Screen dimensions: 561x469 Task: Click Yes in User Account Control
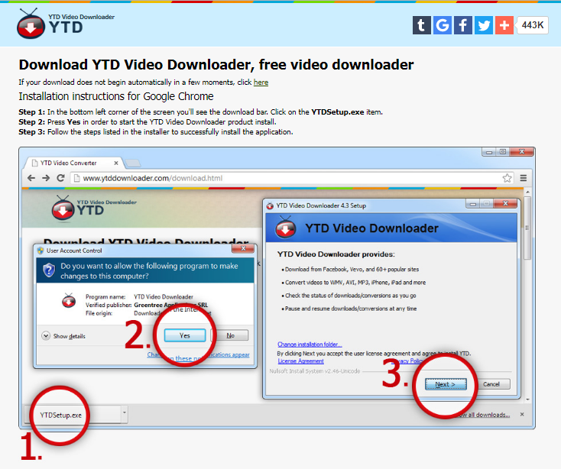pos(185,335)
